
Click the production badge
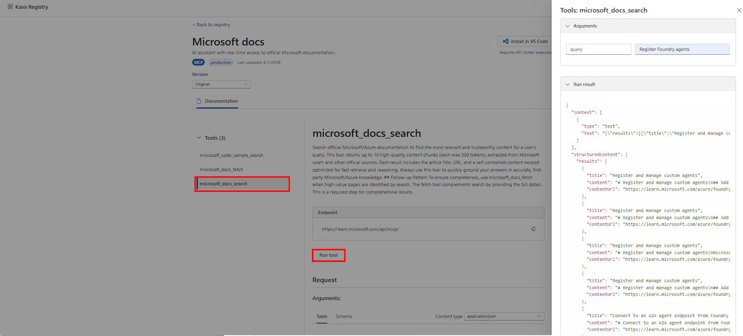point(221,62)
